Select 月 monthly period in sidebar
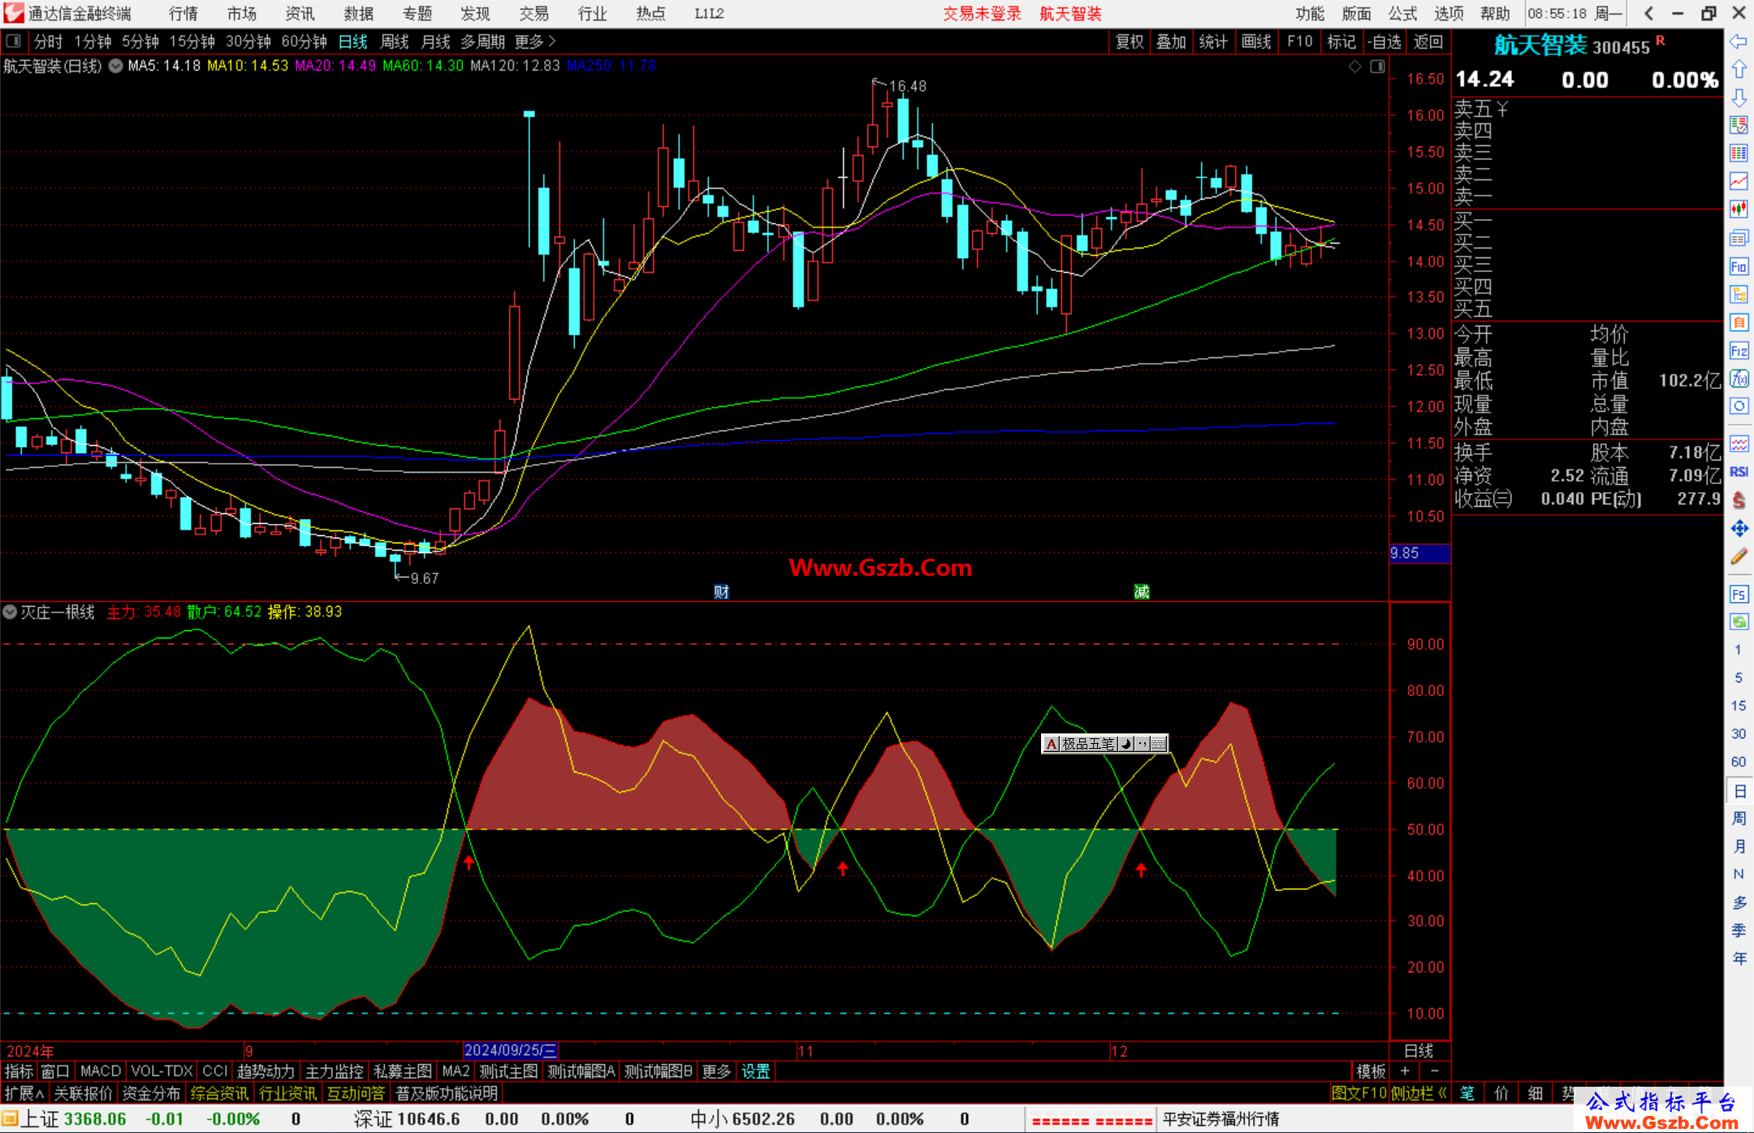 point(1739,846)
